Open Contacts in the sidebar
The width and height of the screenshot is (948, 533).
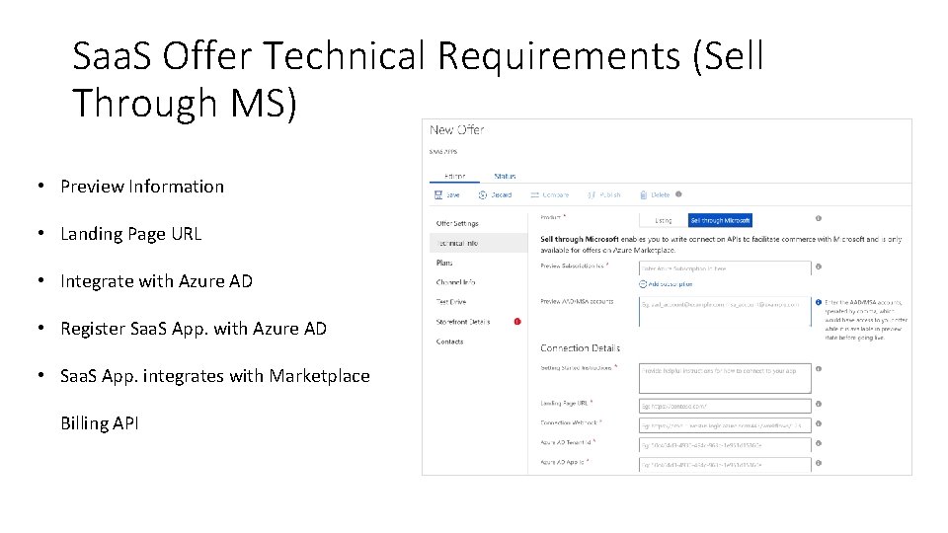point(450,342)
